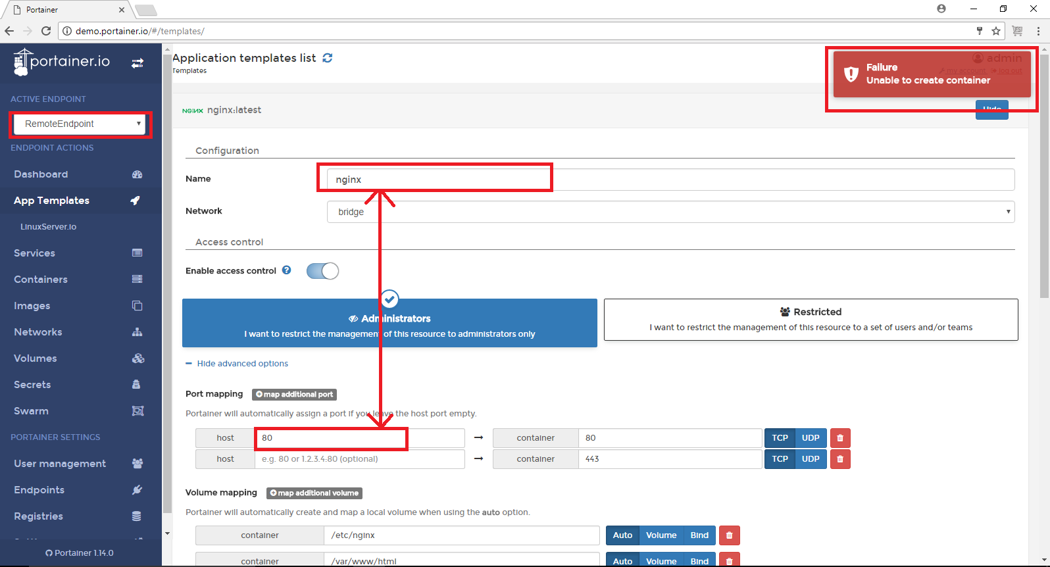This screenshot has width=1050, height=567.
Task: Choose Bind for /etc/nginx volume
Action: [699, 535]
